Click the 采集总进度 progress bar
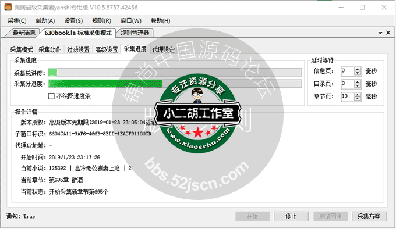This screenshot has height=229, width=396. (x=175, y=73)
